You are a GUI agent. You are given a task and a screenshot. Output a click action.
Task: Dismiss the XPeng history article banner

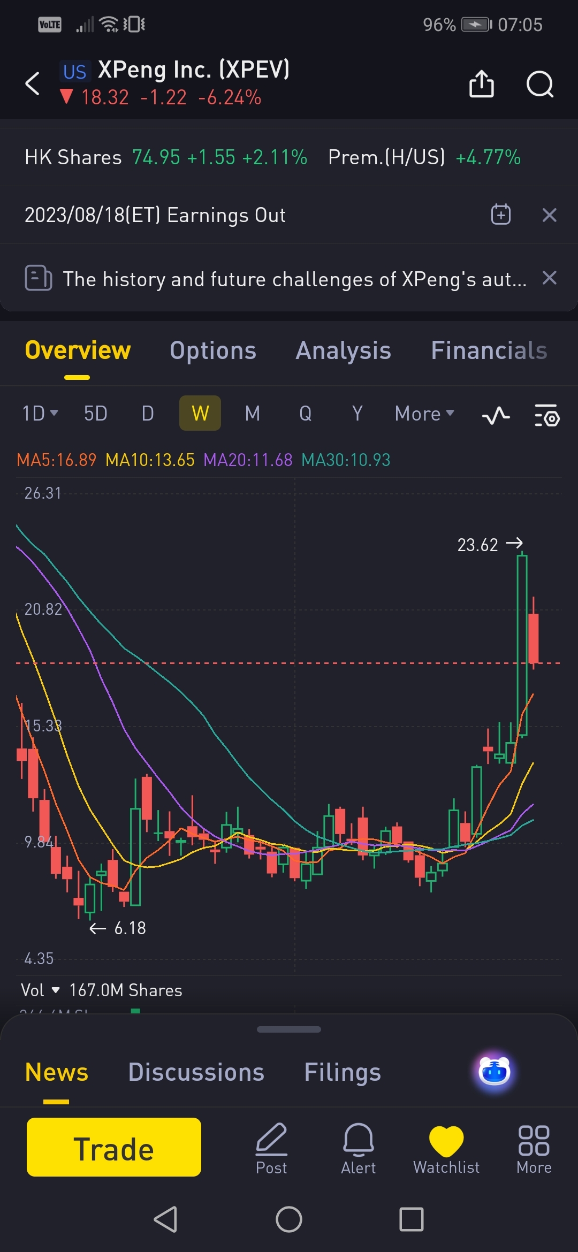pos(550,278)
